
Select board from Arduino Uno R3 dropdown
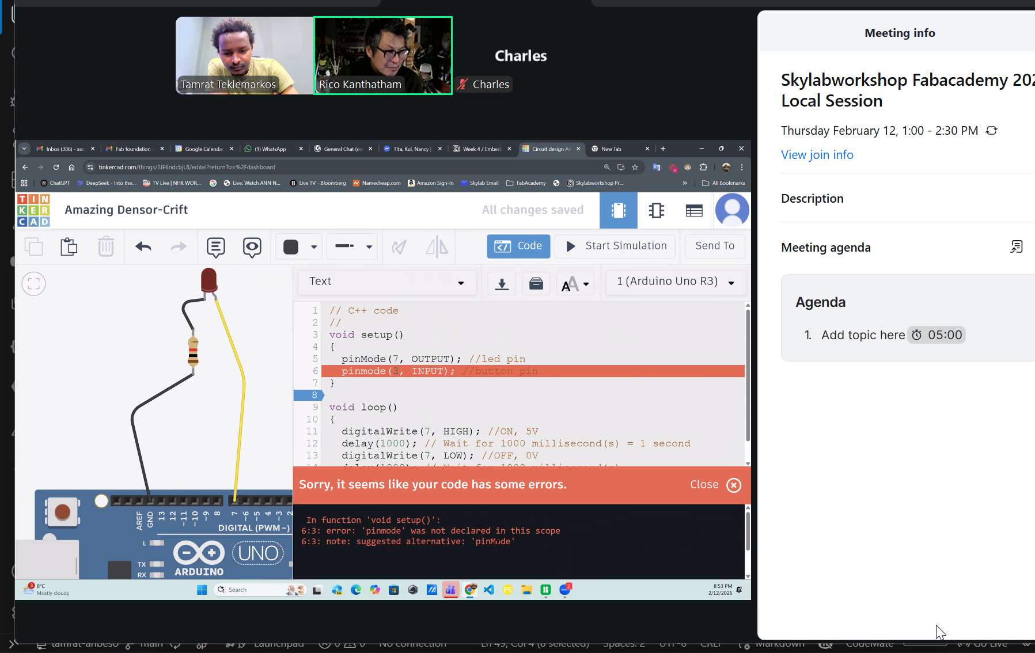pos(676,282)
